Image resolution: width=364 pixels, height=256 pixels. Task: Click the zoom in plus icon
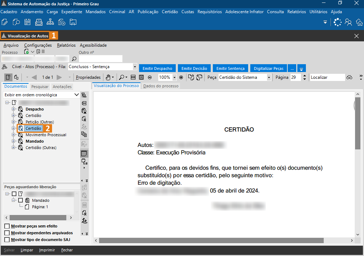[181, 77]
